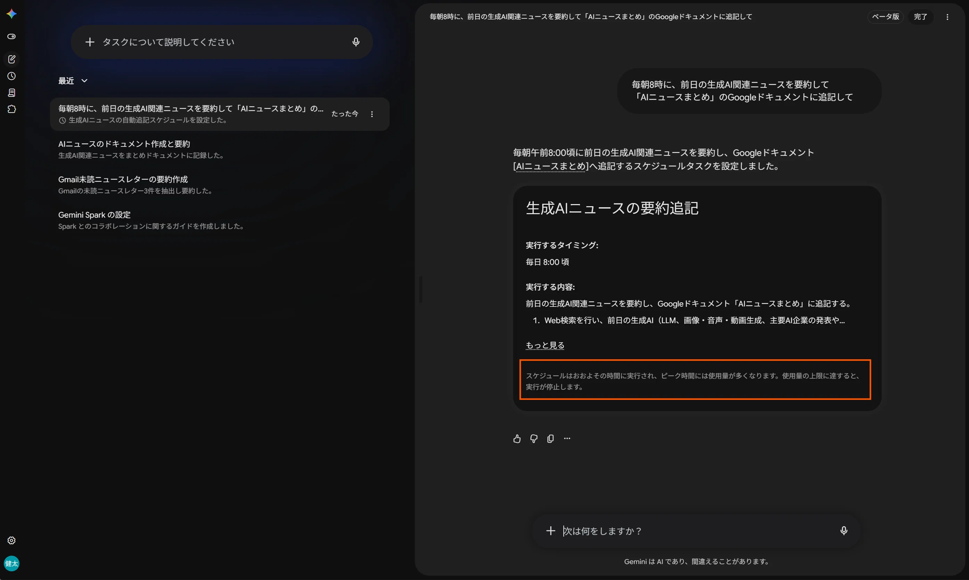Click the Gemini は AI であり disclaimer text
Image resolution: width=969 pixels, height=580 pixels.
[x=696, y=561]
